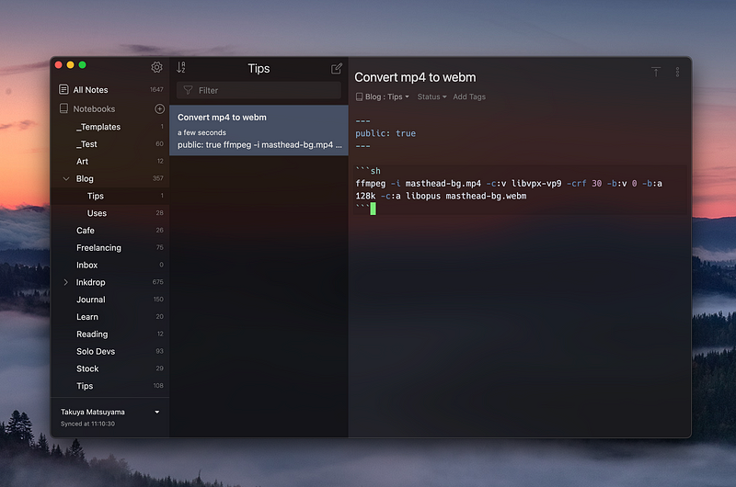
Task: Click the Filter input field
Action: click(x=259, y=90)
